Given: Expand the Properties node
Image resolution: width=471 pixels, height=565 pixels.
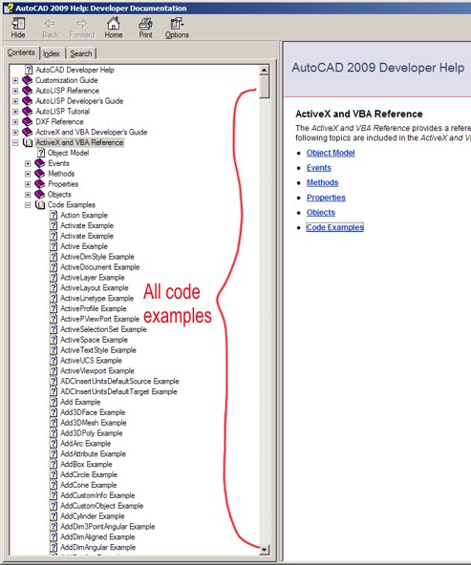Looking at the screenshot, I should tap(28, 184).
